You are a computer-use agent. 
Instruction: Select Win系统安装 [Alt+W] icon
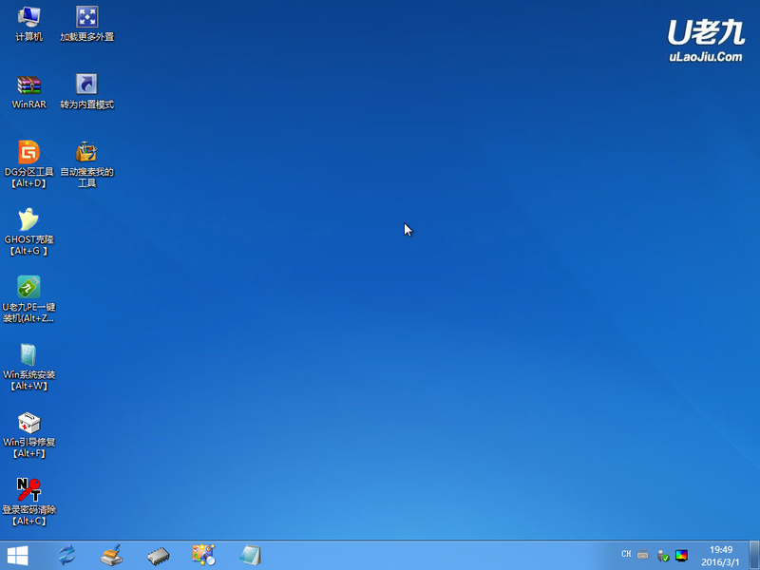click(x=28, y=367)
